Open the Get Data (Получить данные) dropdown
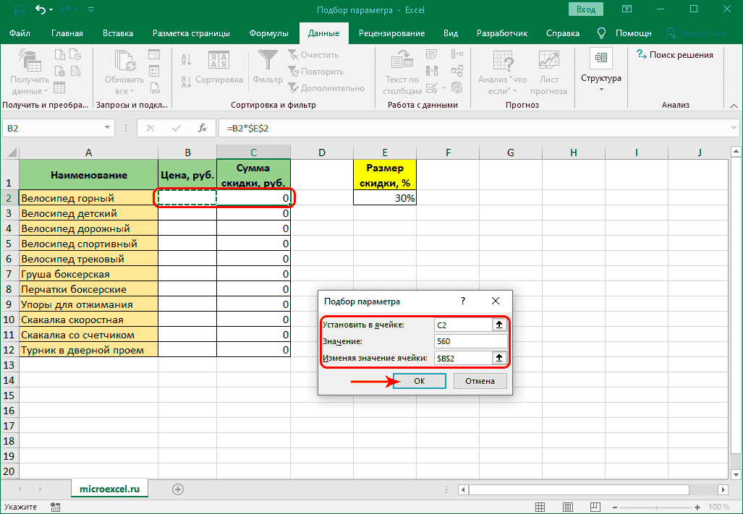The image size is (743, 514). click(30, 73)
